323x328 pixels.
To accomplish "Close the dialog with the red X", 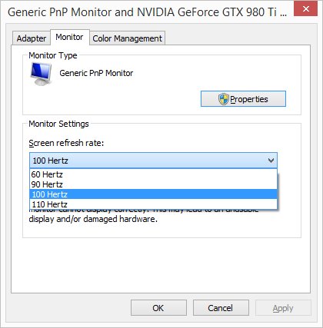I will tap(305, 9).
